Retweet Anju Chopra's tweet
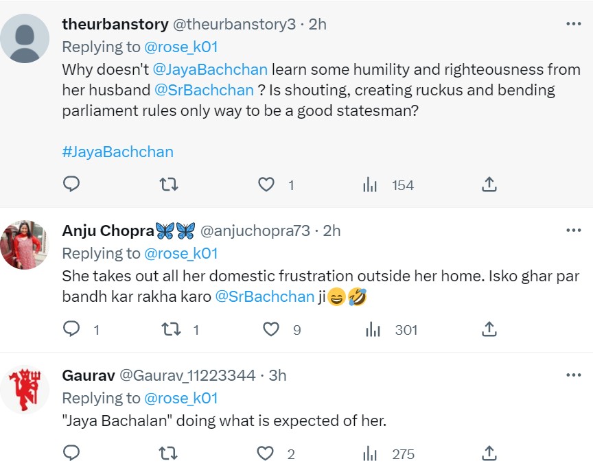Image resolution: width=593 pixels, height=472 pixels. [x=170, y=329]
